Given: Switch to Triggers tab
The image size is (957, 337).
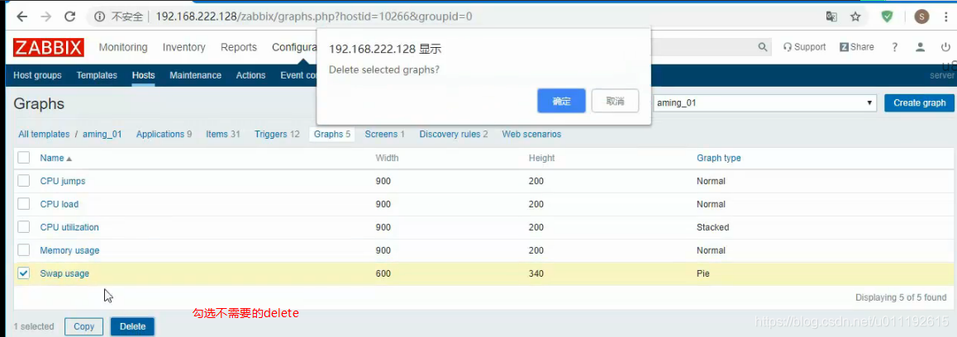Looking at the screenshot, I should [272, 135].
